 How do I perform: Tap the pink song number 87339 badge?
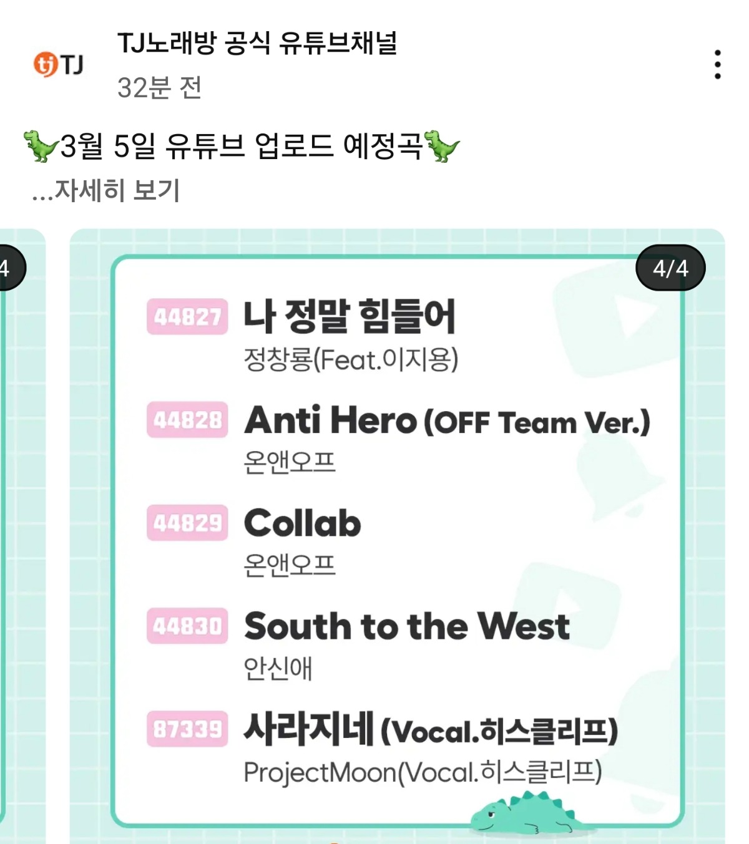(187, 729)
